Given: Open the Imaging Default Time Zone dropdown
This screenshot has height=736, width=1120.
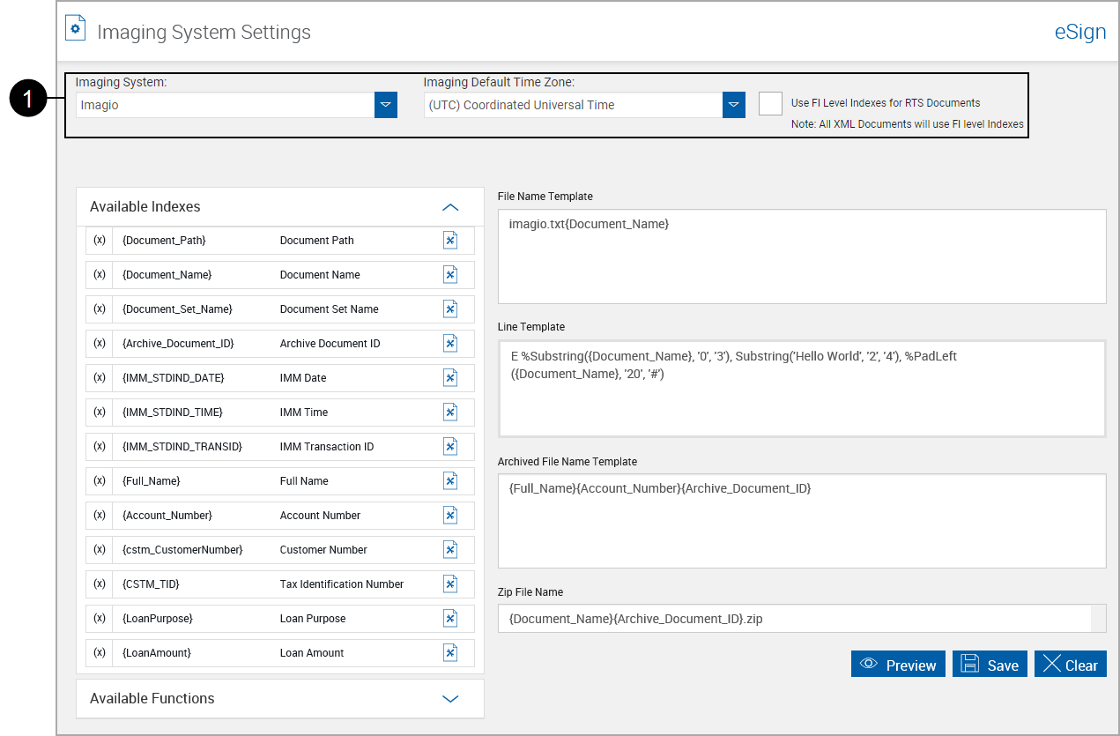Looking at the screenshot, I should coord(734,105).
